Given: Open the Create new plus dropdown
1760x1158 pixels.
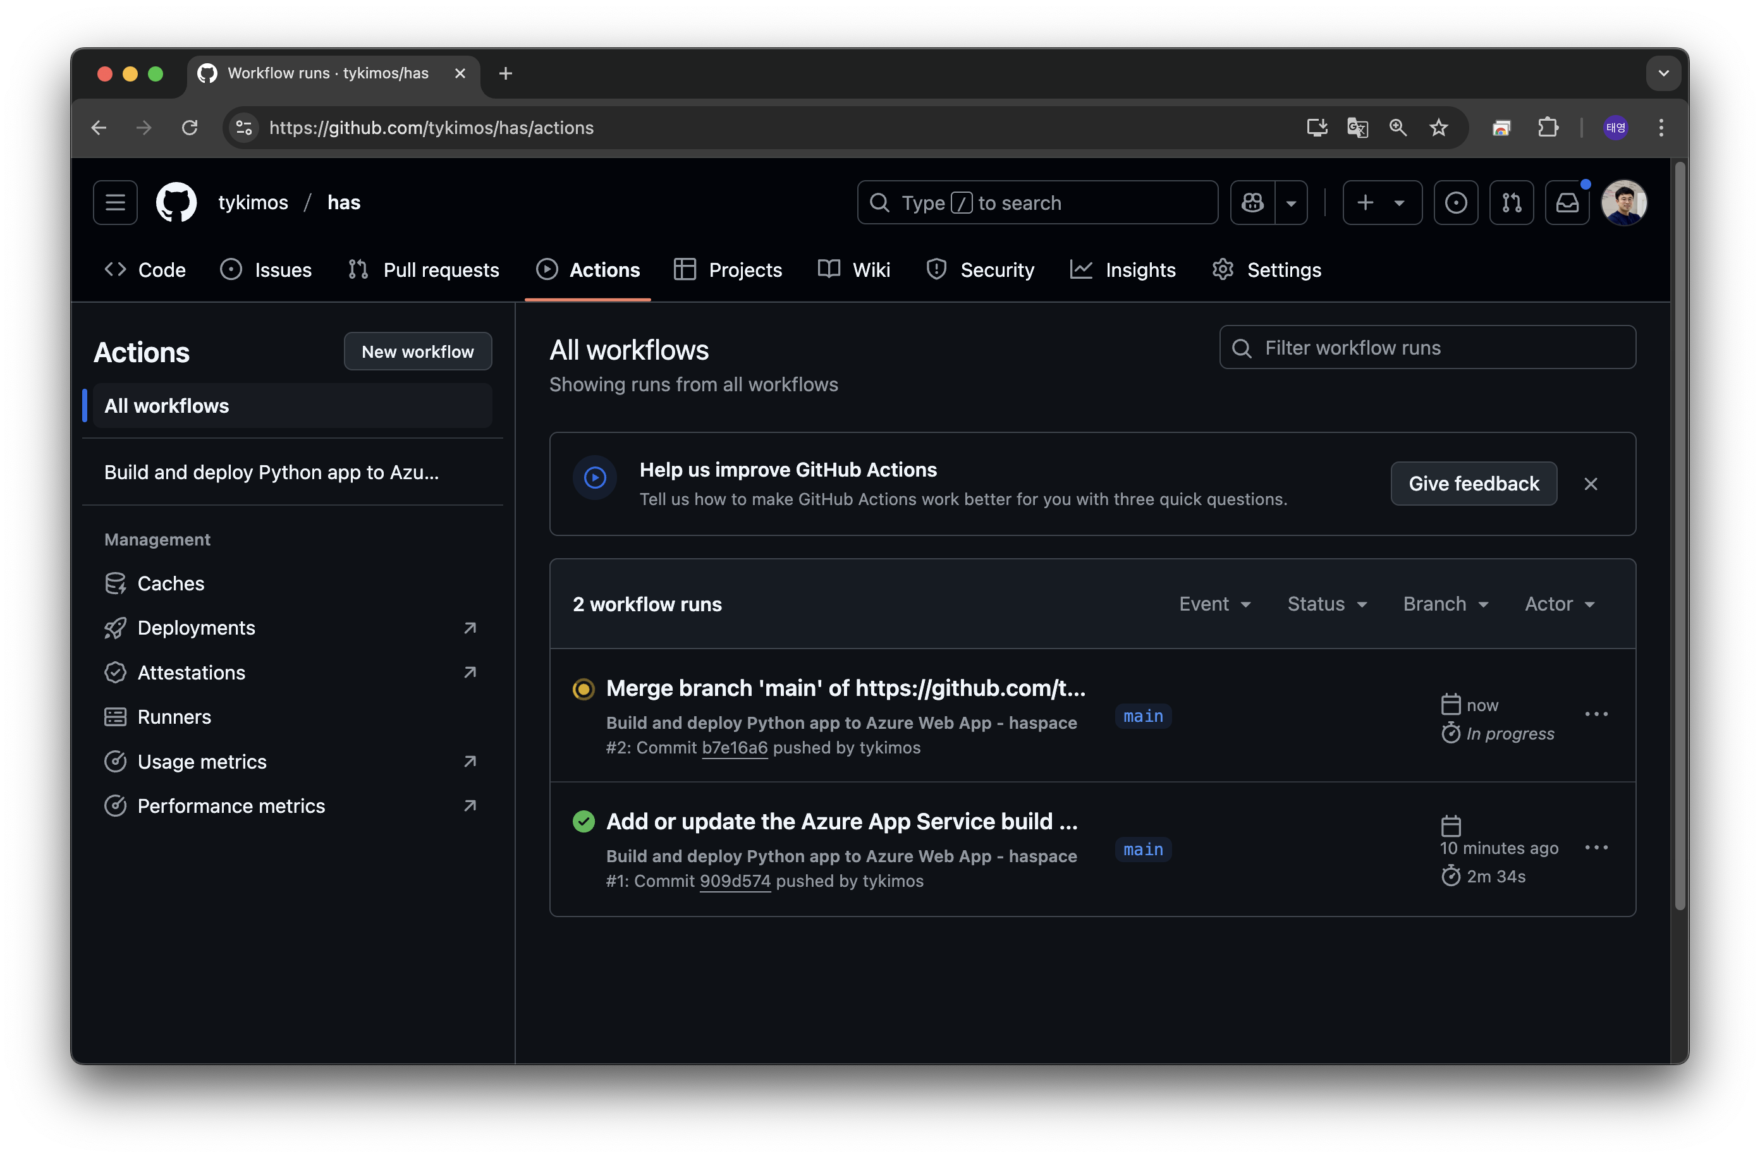Looking at the screenshot, I should [1381, 203].
